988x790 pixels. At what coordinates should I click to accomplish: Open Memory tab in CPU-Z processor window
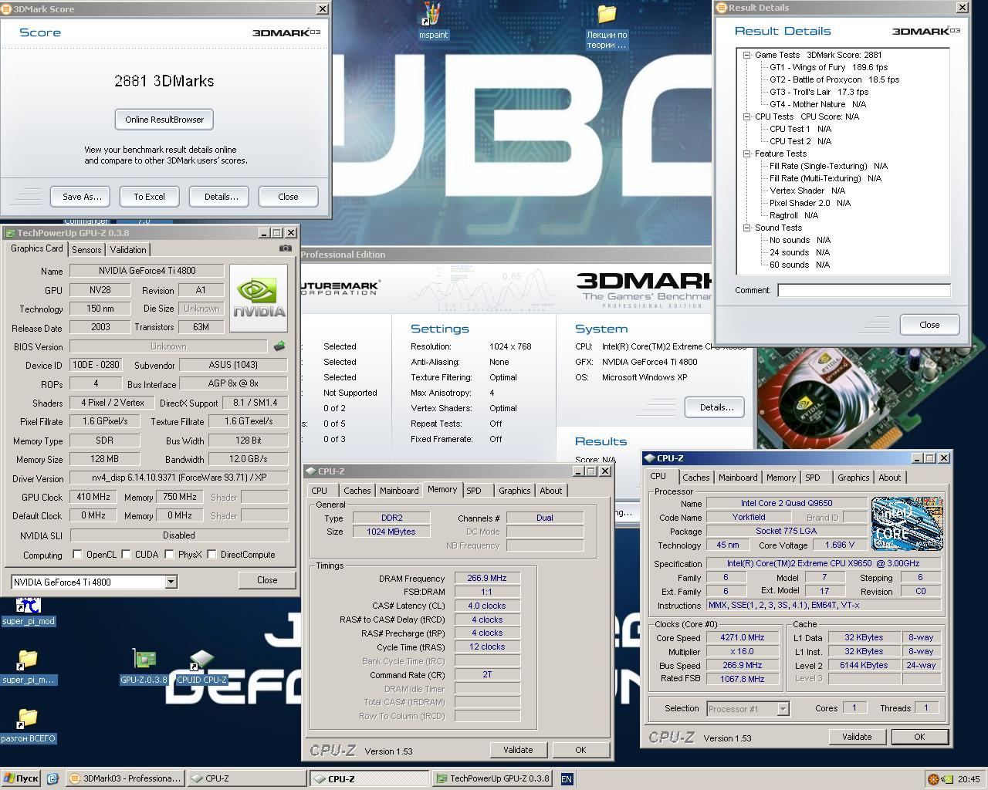coord(781,478)
